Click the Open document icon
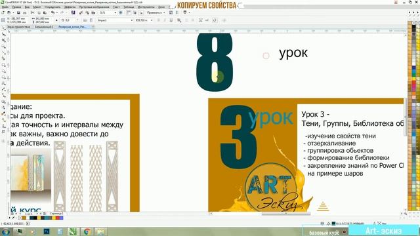 click(x=9, y=12)
